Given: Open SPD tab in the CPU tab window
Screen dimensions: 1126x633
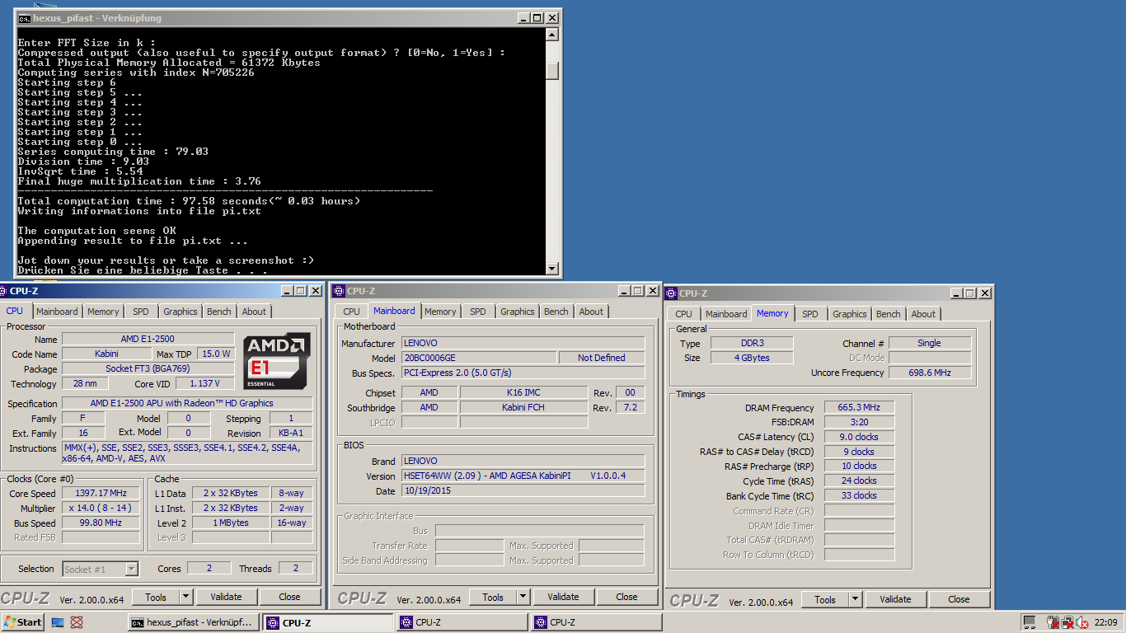Looking at the screenshot, I should point(141,312).
